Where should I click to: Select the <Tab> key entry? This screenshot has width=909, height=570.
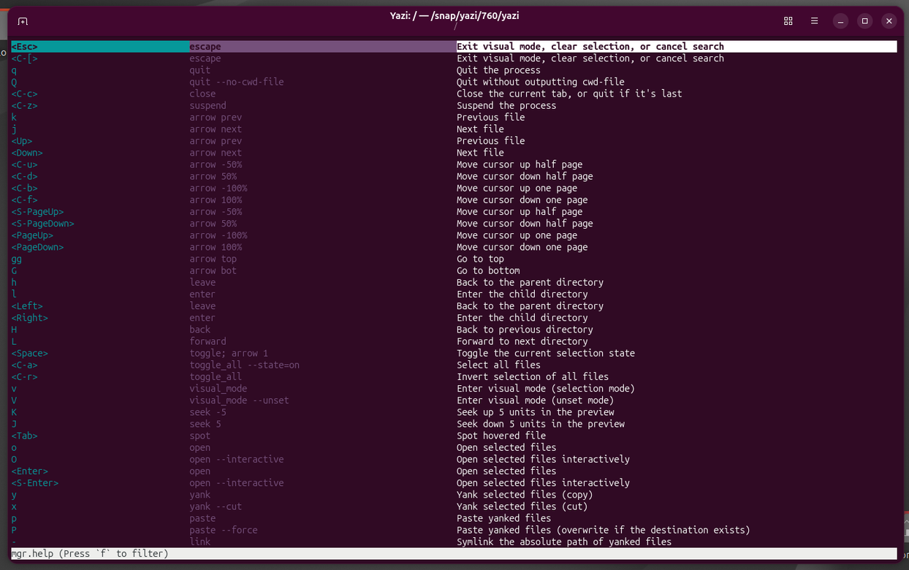click(x=25, y=436)
